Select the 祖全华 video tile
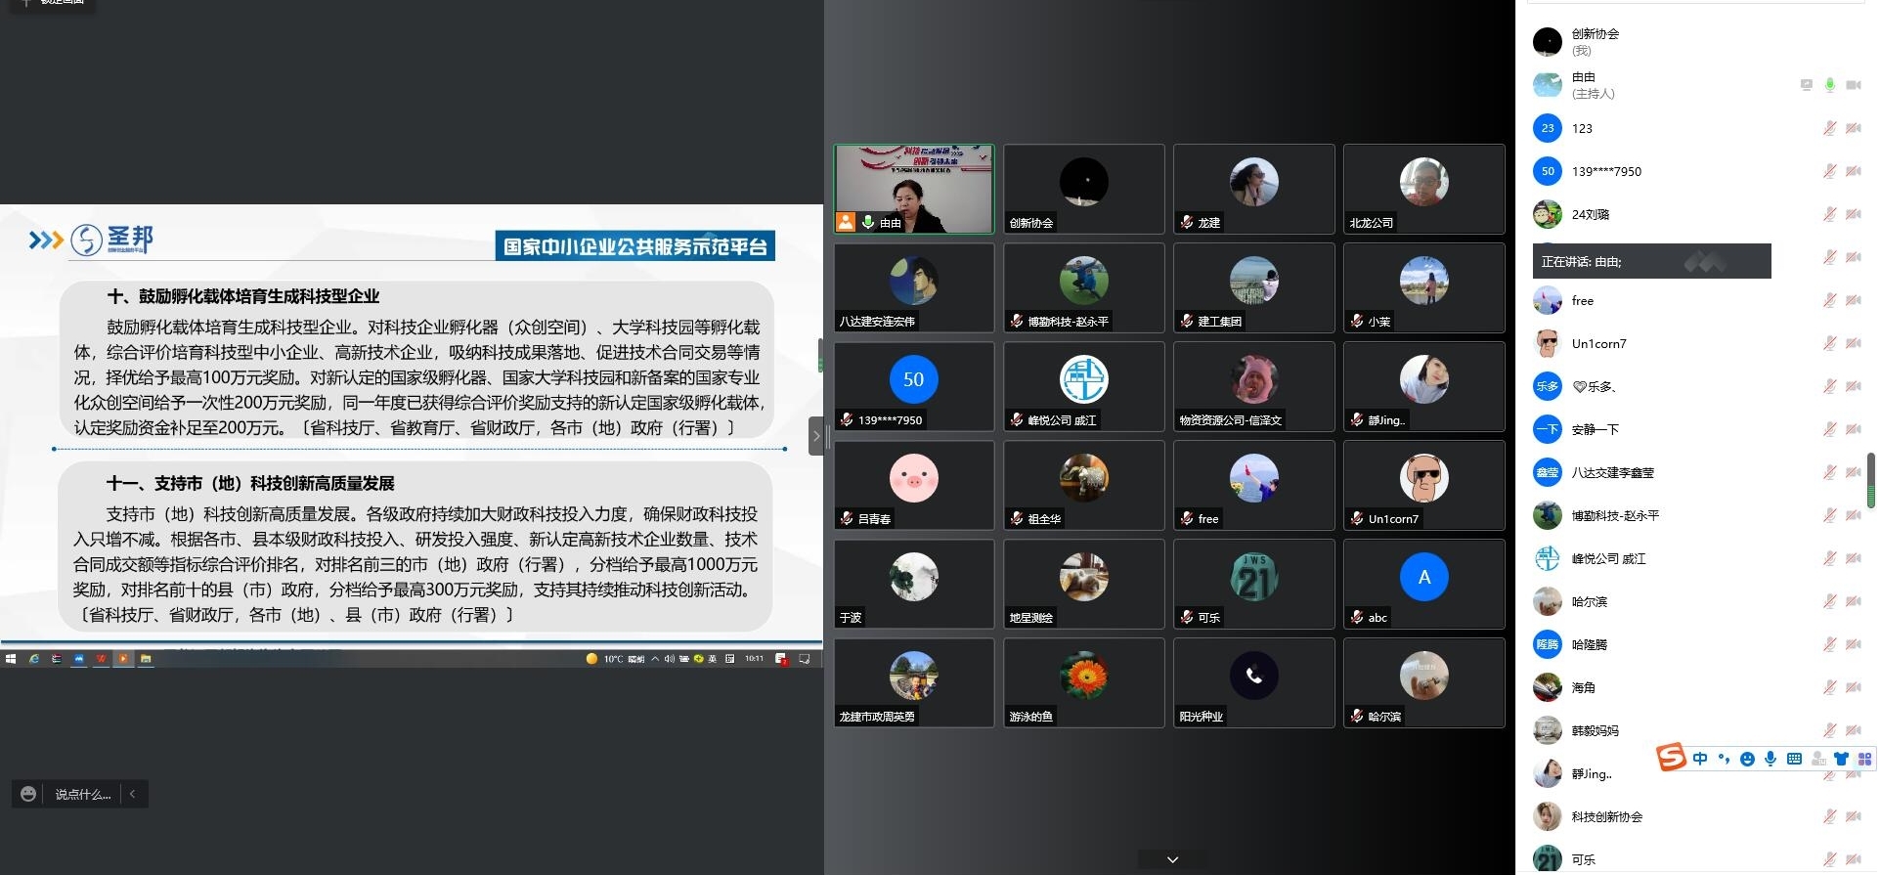This screenshot has height=875, width=1880. point(1084,485)
